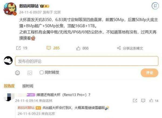The height and width of the screenshot is (118, 162).
Task: Like the Reno13 Pro+ comment
Action: [x=151, y=100]
